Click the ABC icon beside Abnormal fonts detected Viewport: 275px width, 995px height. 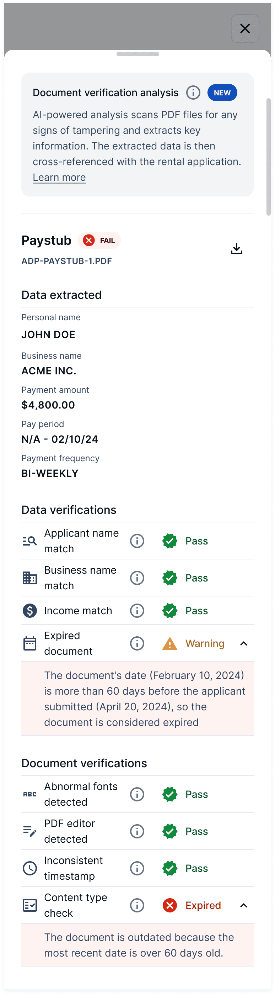pos(30,794)
